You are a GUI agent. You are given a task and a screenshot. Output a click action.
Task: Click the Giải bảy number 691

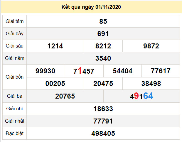103,34
